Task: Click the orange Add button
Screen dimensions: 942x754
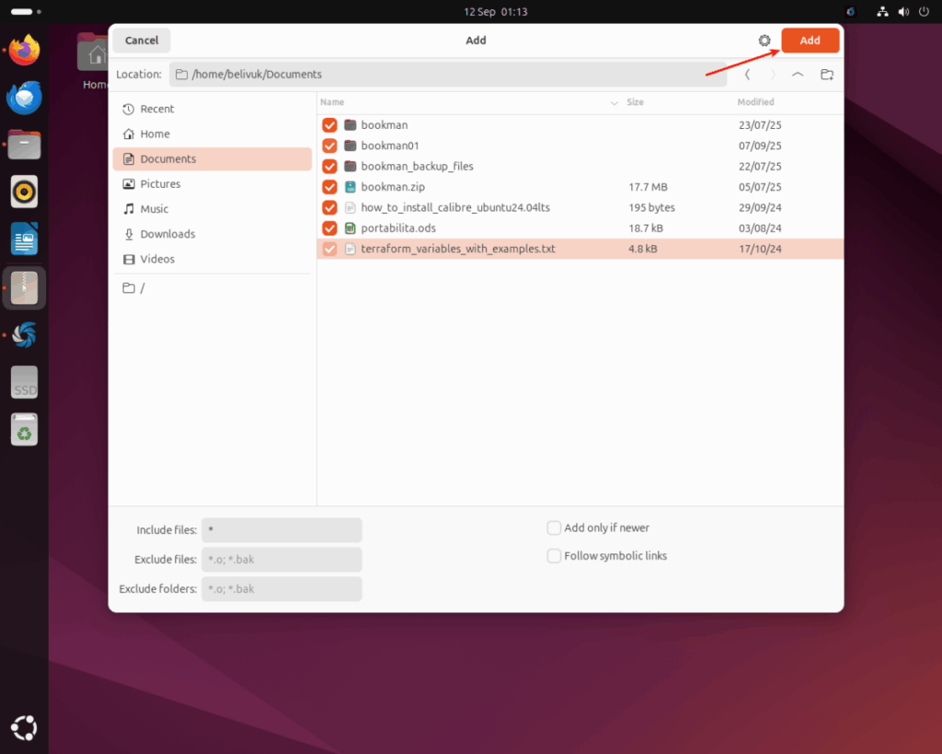Action: tap(810, 41)
